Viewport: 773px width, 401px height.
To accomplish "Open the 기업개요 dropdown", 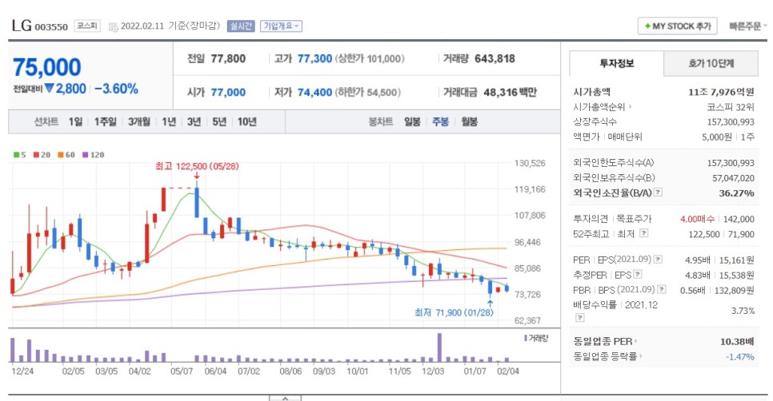I will (281, 26).
